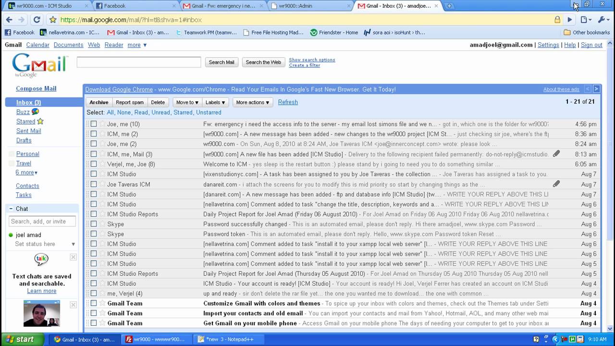Viewport: 615px width, 346px height.
Task: Click the Search Mail button
Action: pyautogui.click(x=221, y=62)
